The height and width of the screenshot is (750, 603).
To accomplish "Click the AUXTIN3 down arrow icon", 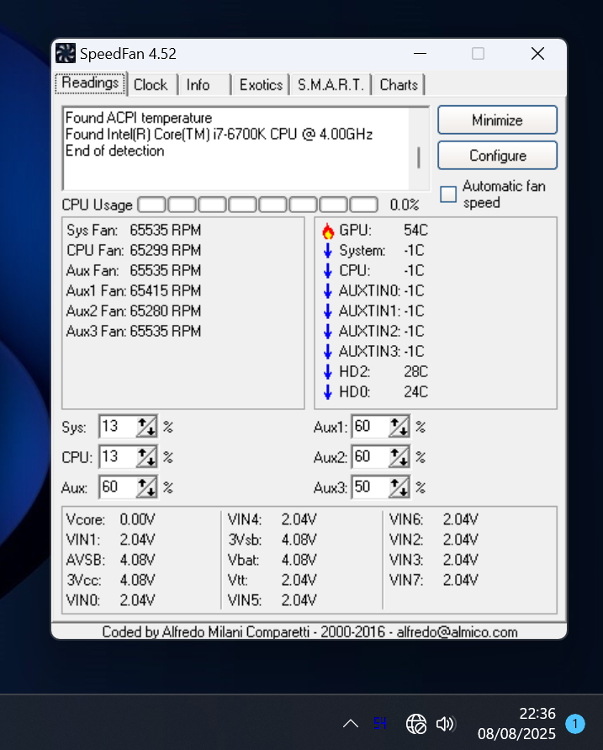I will 328,352.
